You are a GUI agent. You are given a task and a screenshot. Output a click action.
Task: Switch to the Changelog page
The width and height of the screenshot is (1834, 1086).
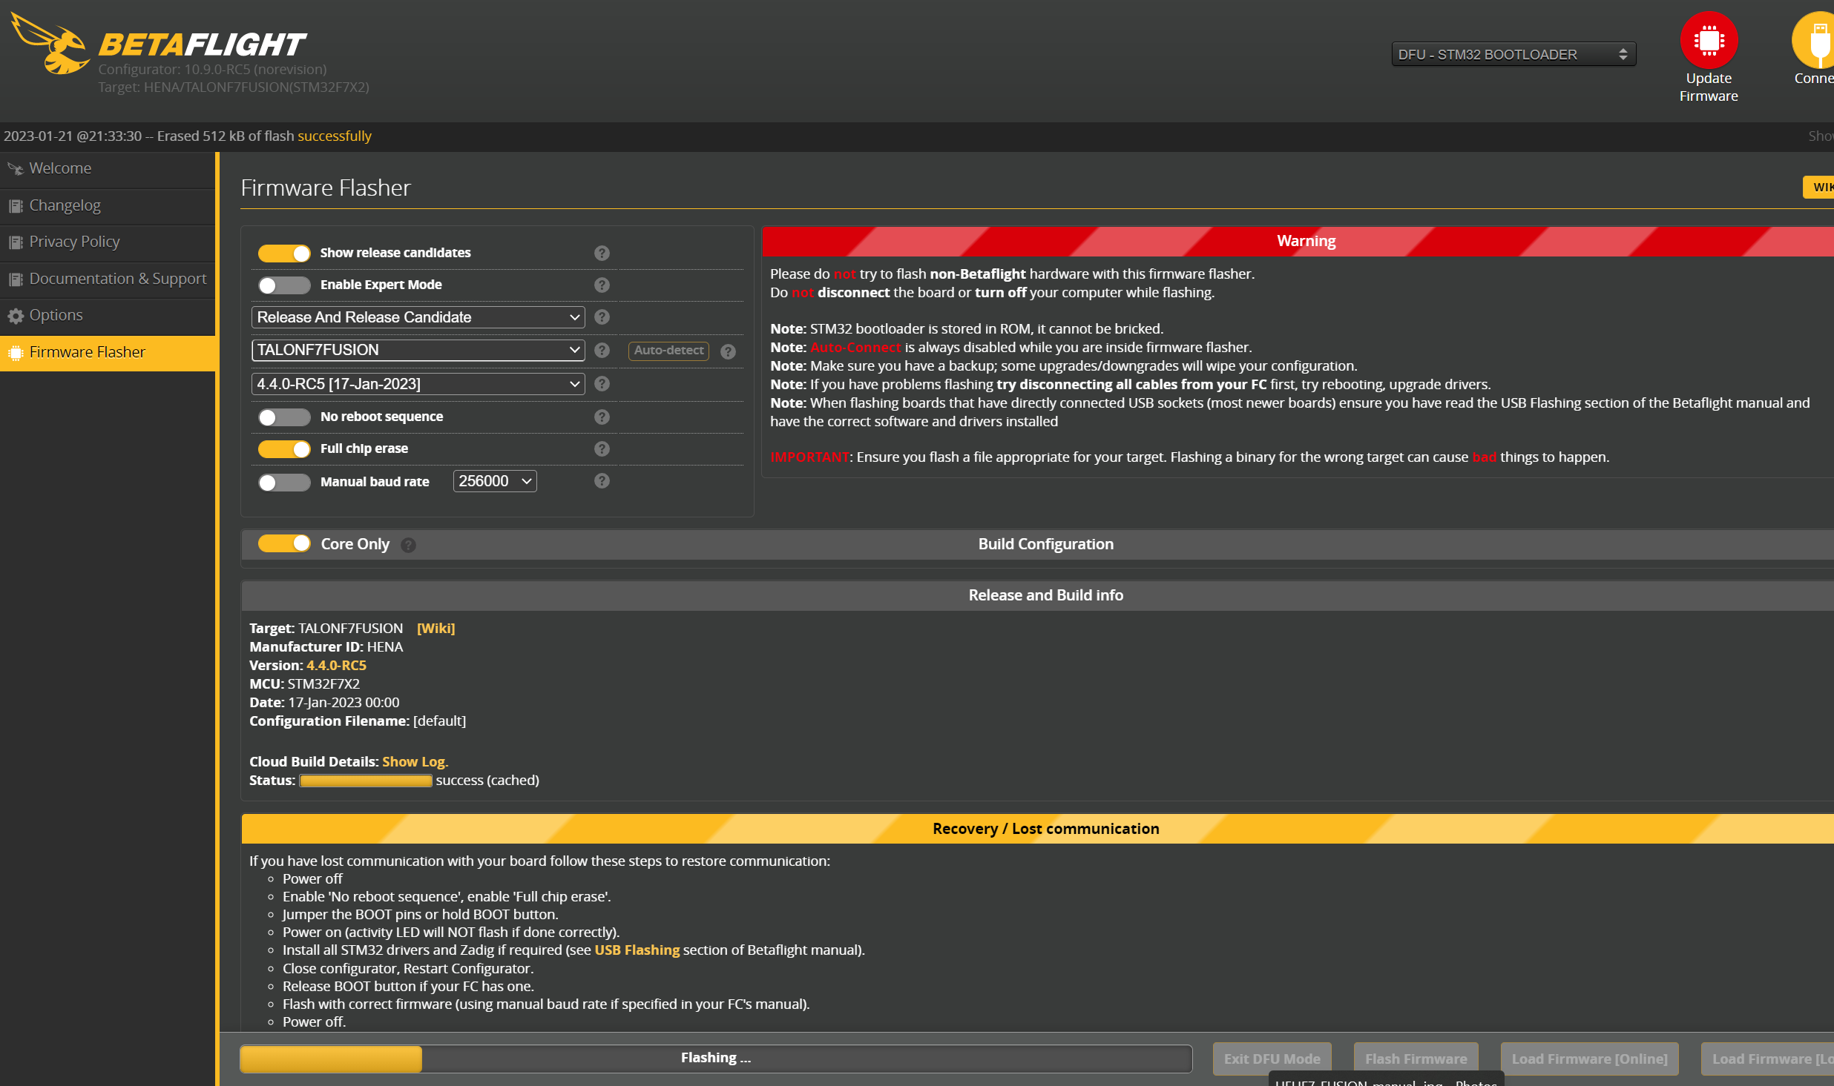coord(64,205)
